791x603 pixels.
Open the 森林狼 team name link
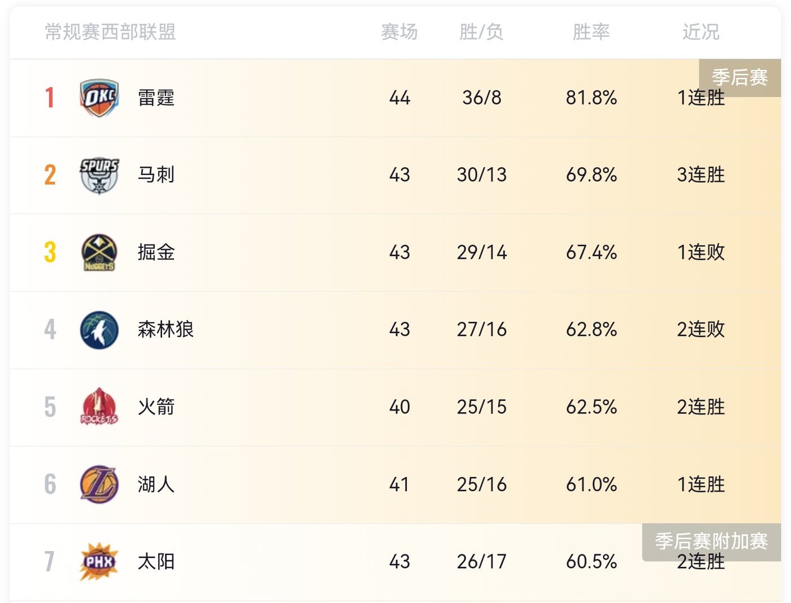(x=166, y=330)
